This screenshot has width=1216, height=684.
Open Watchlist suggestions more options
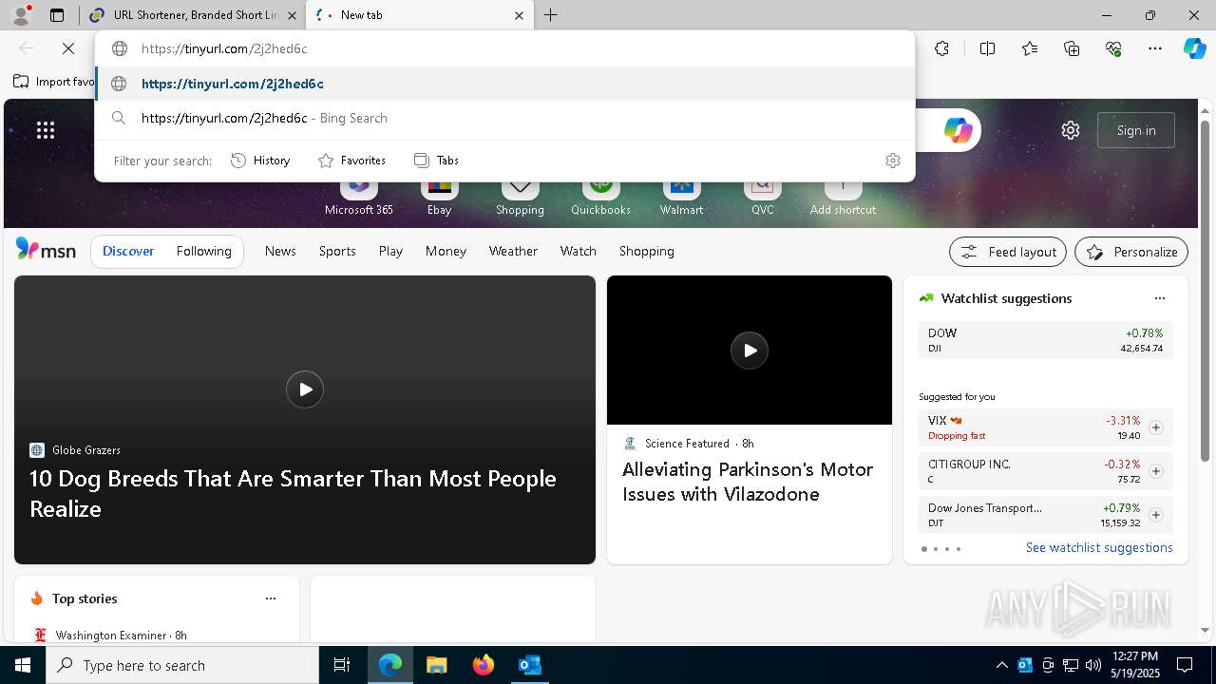[1159, 298]
